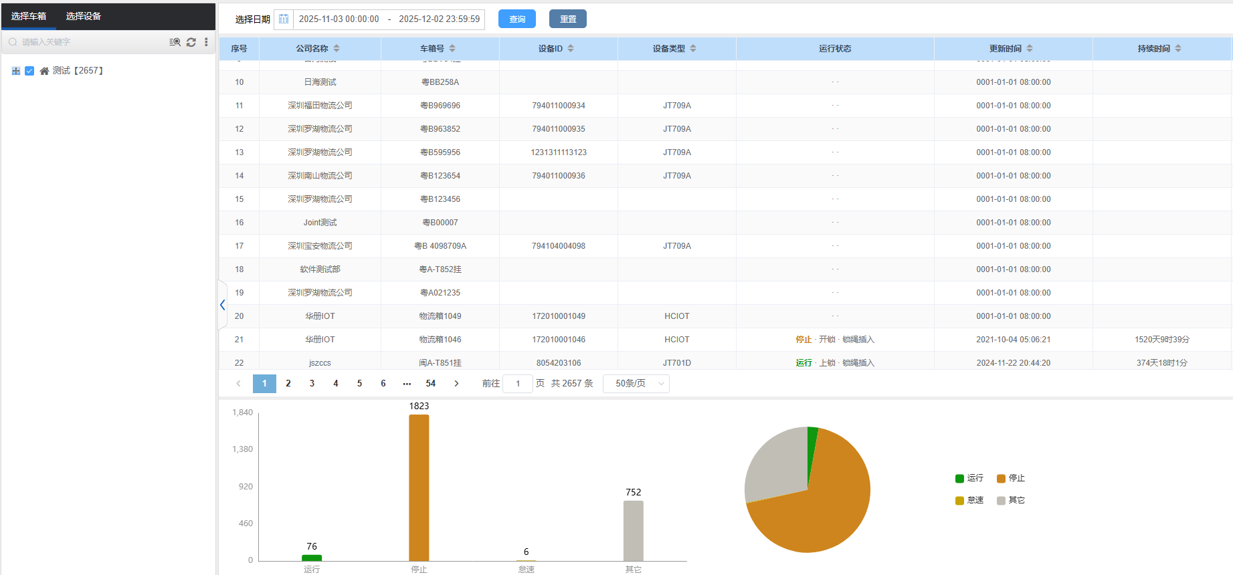Open the three-dot more options menu
Screen dimensions: 1233x575
(x=206, y=42)
